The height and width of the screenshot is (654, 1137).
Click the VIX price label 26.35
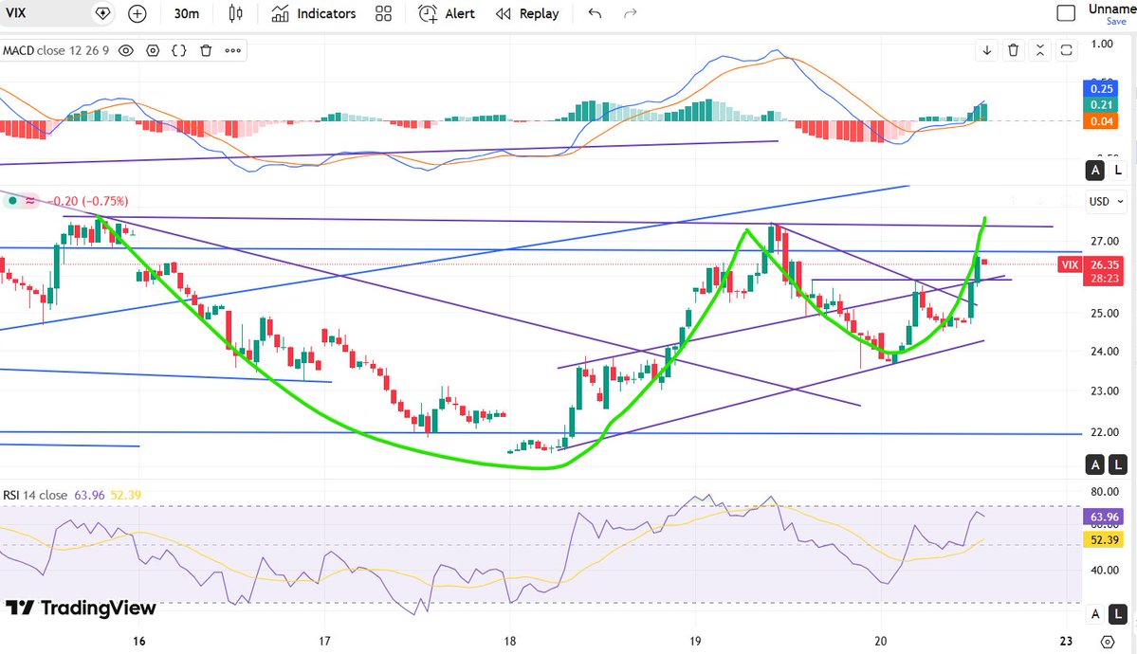(1105, 264)
